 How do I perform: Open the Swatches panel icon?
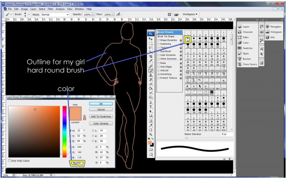[240, 48]
